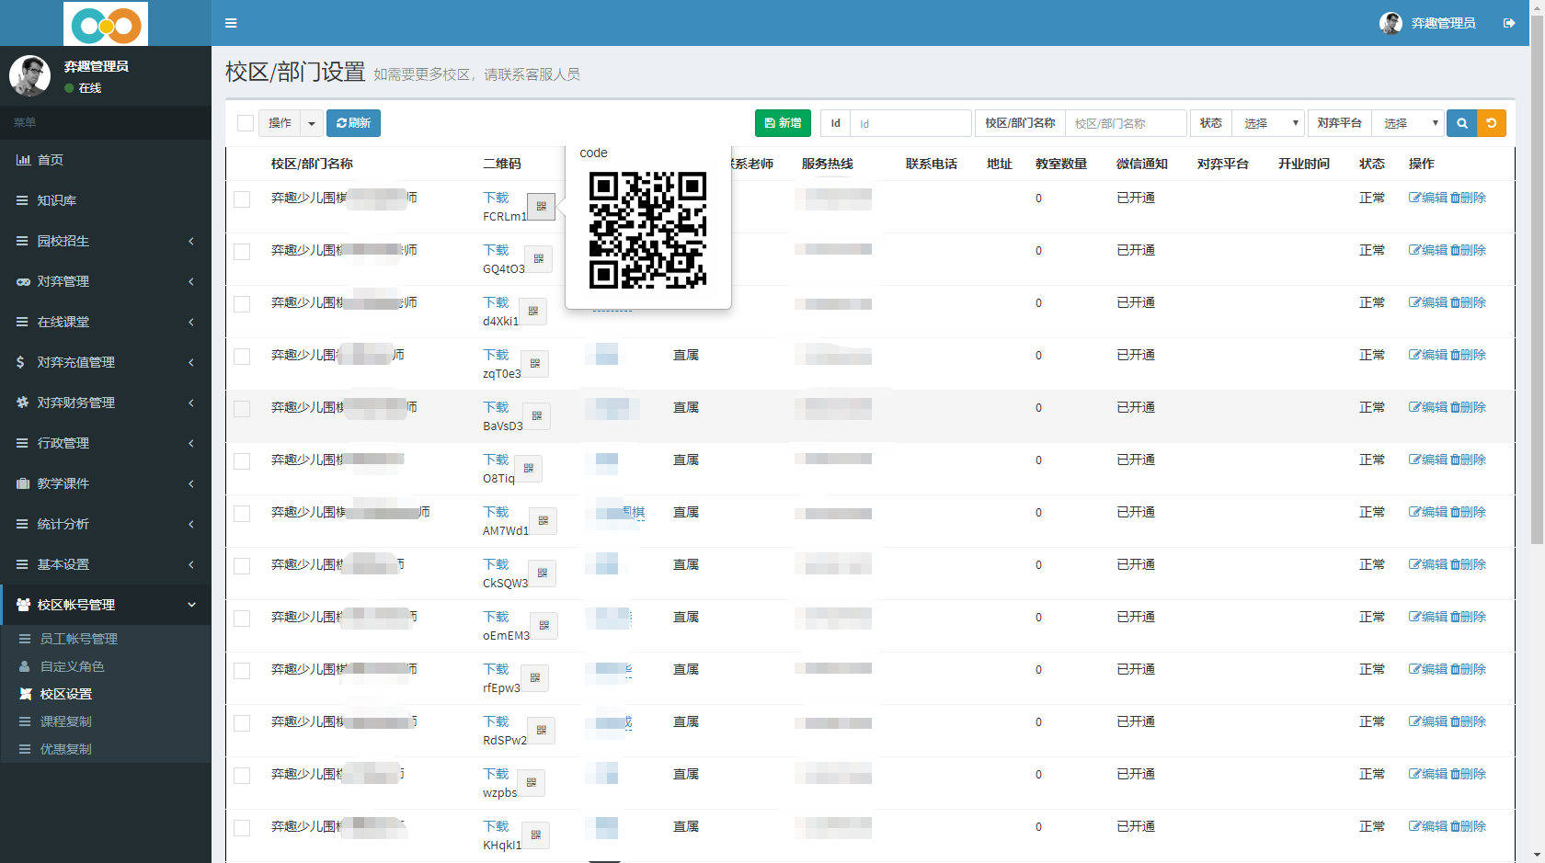Image resolution: width=1545 pixels, height=863 pixels.
Task: Click the orange reset icon button
Action: point(1492,123)
